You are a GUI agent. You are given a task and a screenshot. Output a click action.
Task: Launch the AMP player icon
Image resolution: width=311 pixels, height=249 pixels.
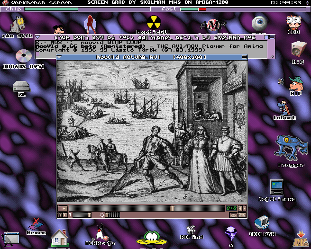(213, 25)
